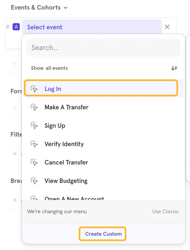Image resolution: width=190 pixels, height=250 pixels.
Task: Switch back via Use Classic link
Action: coord(165,212)
